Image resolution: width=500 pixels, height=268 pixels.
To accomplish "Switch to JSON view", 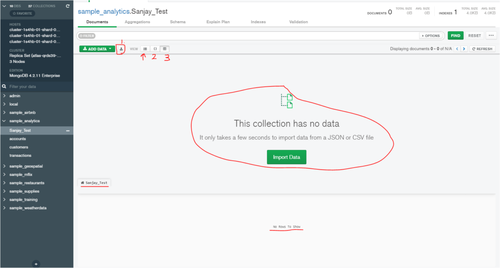I will (155, 49).
